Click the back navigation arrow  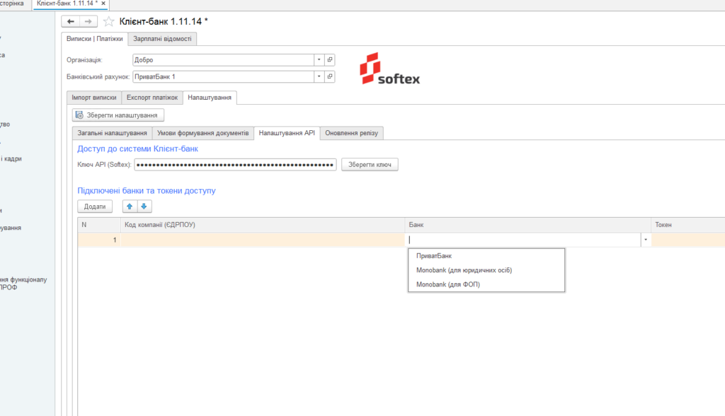(x=70, y=21)
